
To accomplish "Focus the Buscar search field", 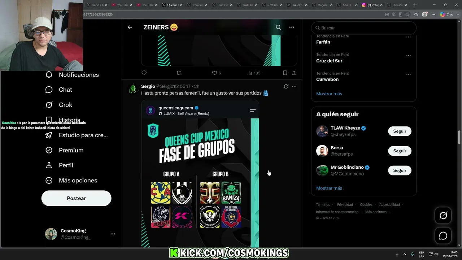I will click(364, 28).
